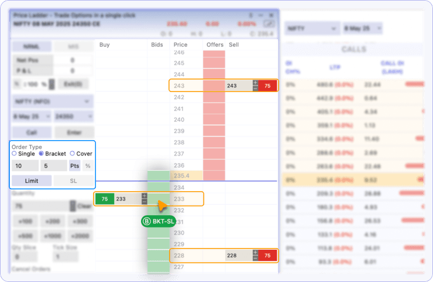Click the green 75 buy quantity button
The width and height of the screenshot is (433, 282).
point(105,199)
